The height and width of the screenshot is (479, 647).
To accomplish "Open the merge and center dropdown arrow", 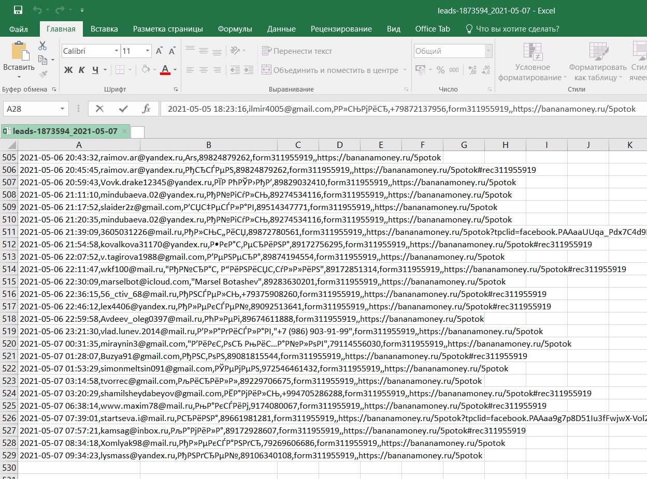I will [x=404, y=70].
